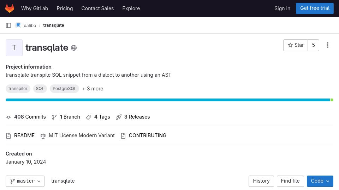Open the Pricing page
Viewport: 339px width, 190px height.
pyautogui.click(x=65, y=8)
